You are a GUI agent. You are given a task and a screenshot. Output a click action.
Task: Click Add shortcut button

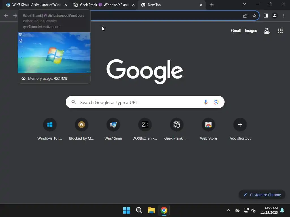240,129
